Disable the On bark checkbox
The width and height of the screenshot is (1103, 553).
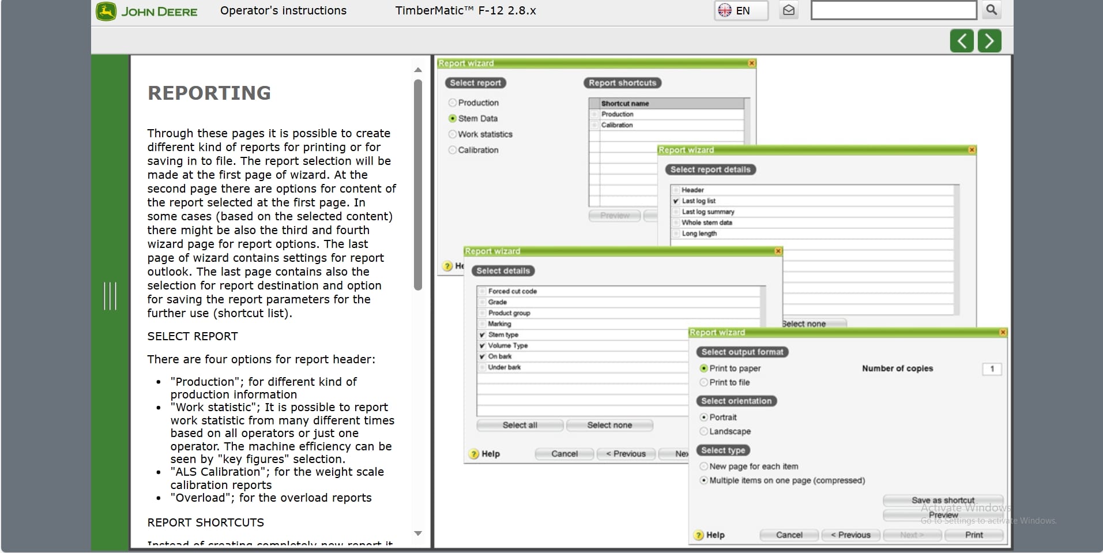pyautogui.click(x=482, y=356)
